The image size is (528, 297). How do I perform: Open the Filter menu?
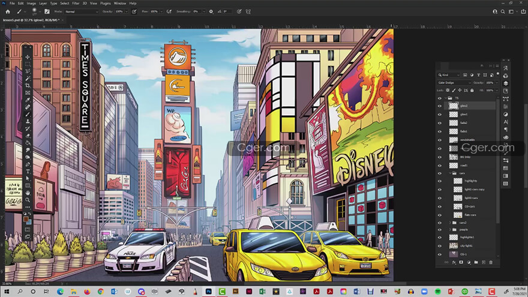tap(76, 4)
